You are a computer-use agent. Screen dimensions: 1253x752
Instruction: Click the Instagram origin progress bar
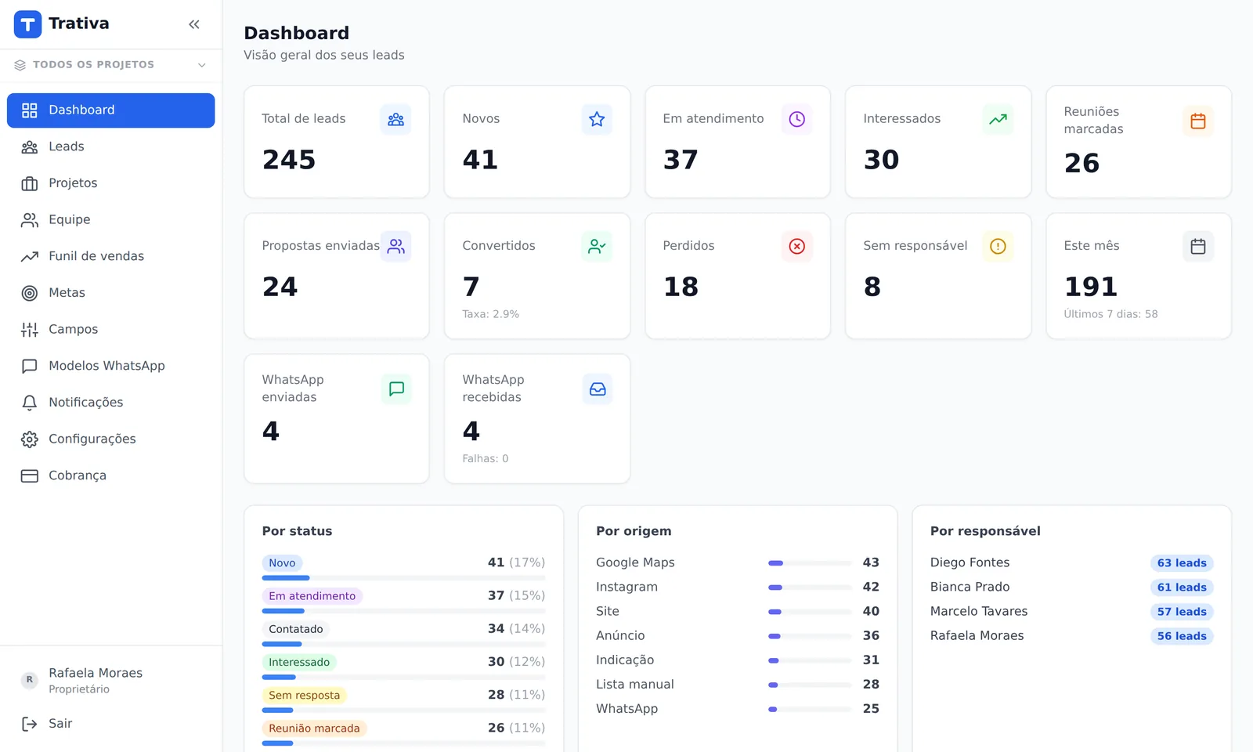pyautogui.click(x=810, y=587)
